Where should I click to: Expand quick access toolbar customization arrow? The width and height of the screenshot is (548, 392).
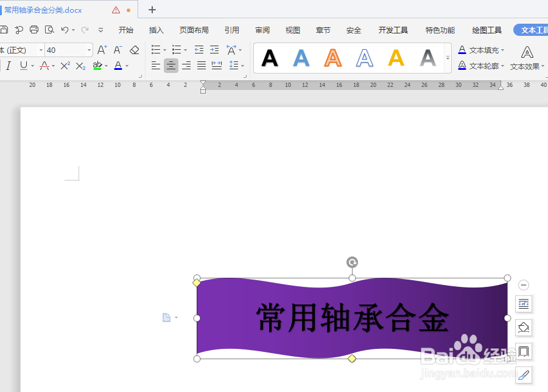(100, 30)
